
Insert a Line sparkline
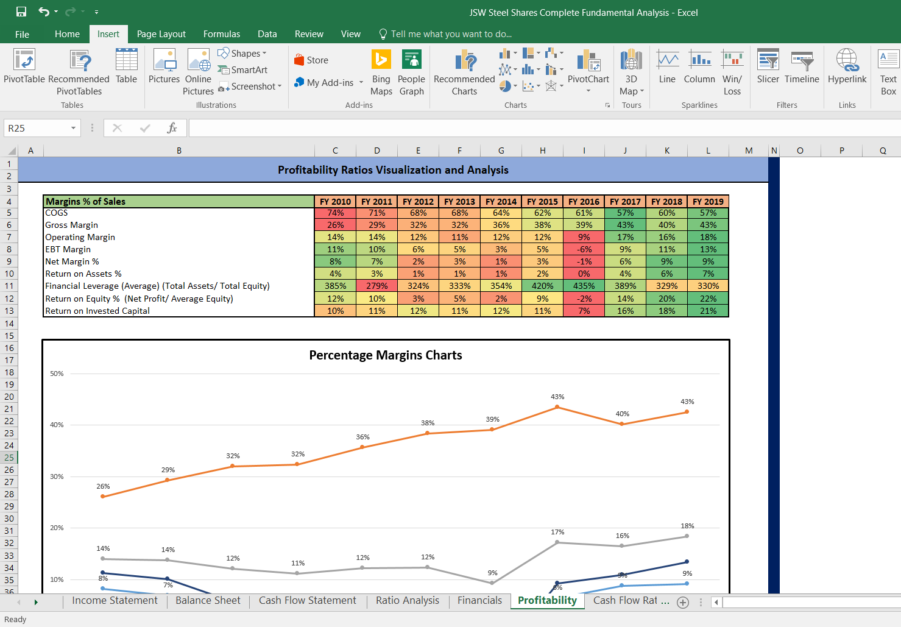(668, 66)
